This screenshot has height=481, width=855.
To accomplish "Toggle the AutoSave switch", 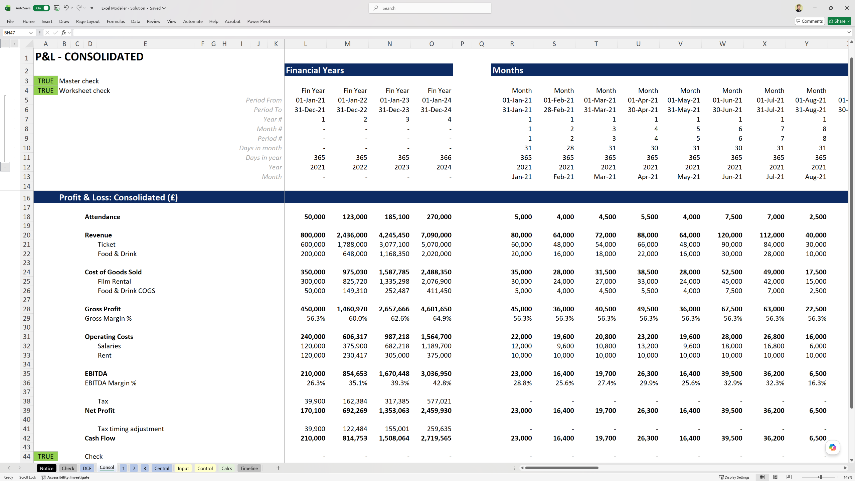I will coord(41,8).
